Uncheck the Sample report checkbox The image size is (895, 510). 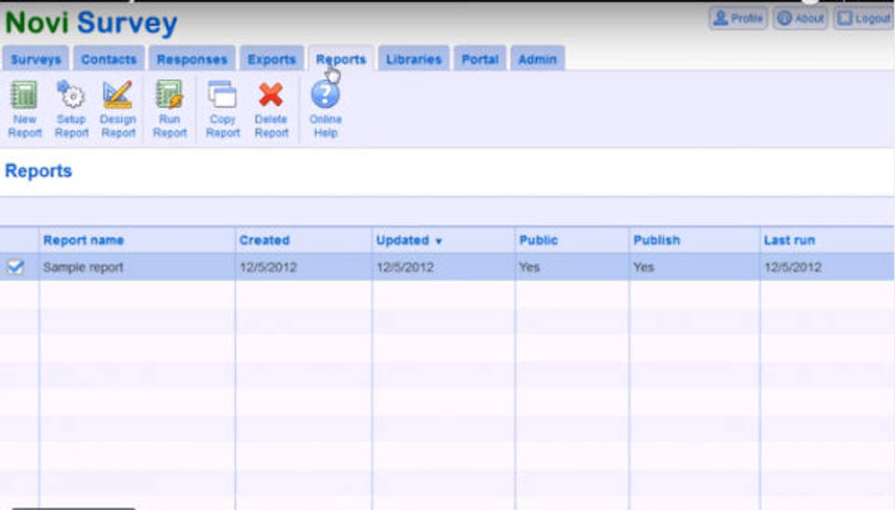[x=16, y=268]
